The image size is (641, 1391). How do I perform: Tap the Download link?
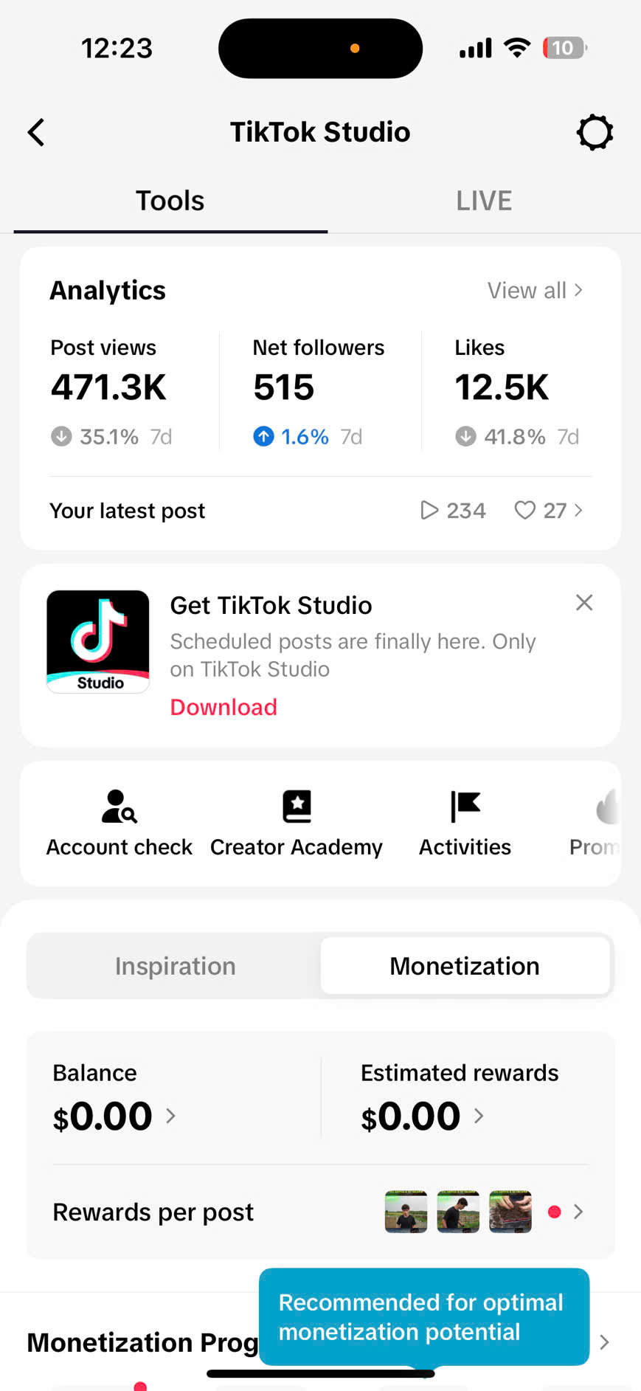[x=224, y=707]
